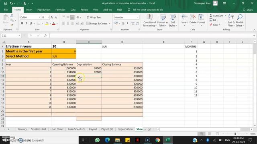This screenshot has height=144, width=257.
Task: Click Merge & Center
Action: pos(97,24)
